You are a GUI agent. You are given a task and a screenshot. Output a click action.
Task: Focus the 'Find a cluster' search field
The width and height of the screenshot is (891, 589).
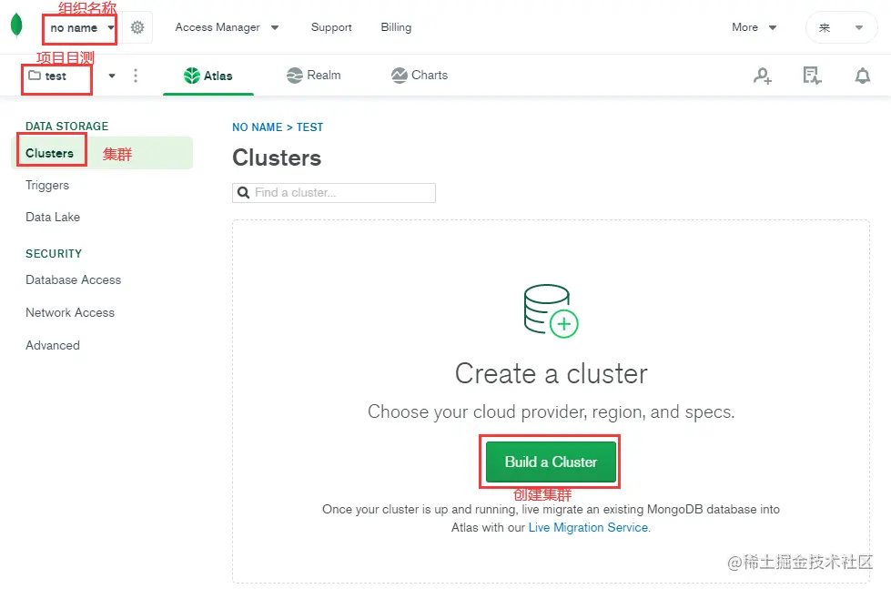(334, 193)
